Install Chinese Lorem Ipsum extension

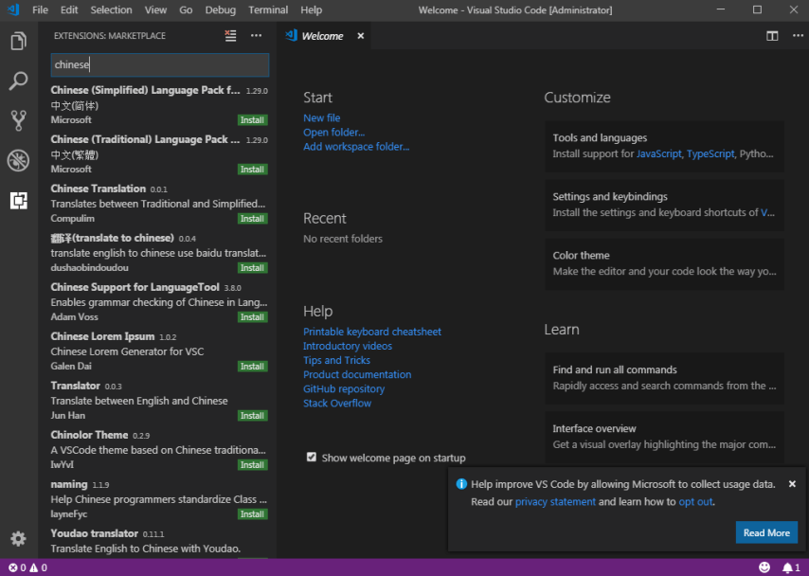(x=252, y=367)
